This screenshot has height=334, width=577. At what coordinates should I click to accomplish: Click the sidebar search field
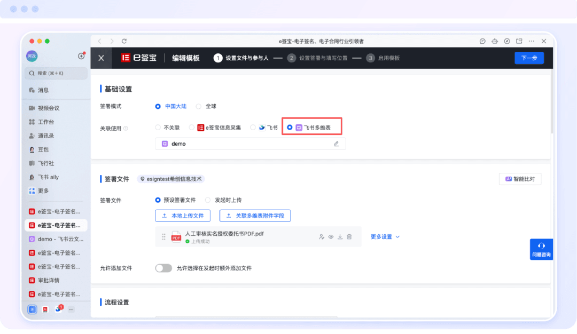coord(56,73)
